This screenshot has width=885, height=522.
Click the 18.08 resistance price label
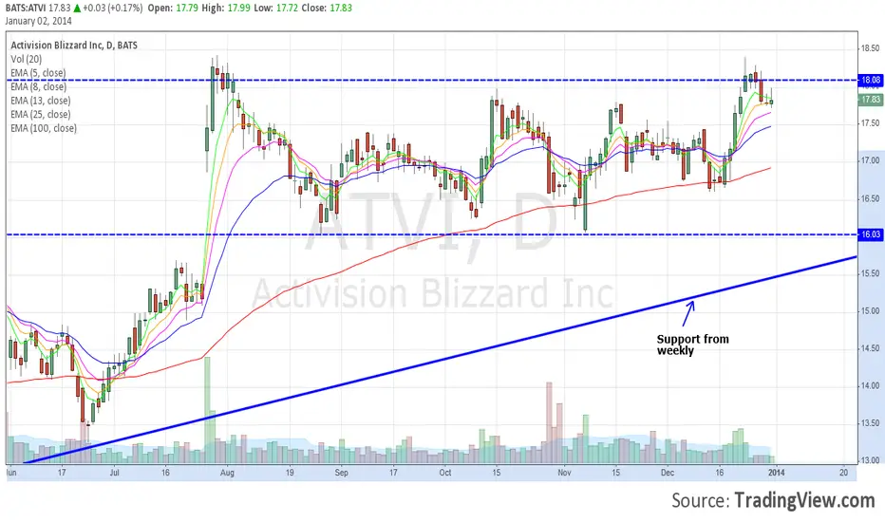[870, 80]
